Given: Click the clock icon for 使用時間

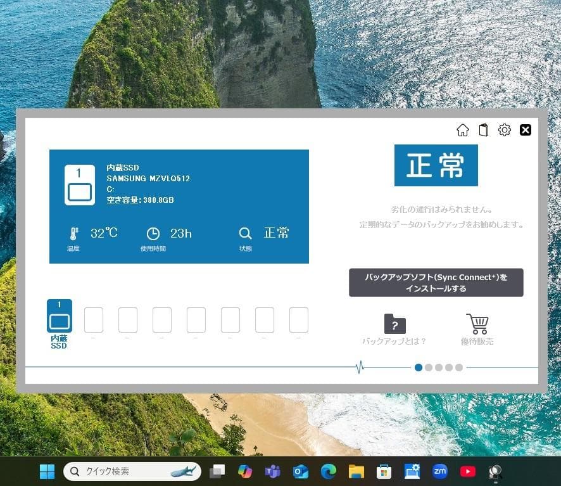Looking at the screenshot, I should point(153,233).
